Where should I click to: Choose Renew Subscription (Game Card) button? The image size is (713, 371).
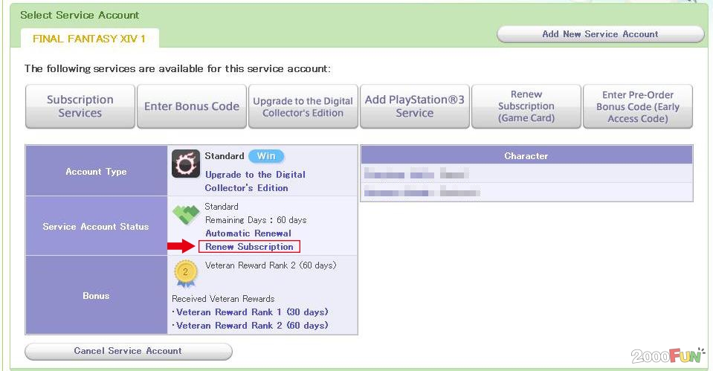tap(526, 106)
